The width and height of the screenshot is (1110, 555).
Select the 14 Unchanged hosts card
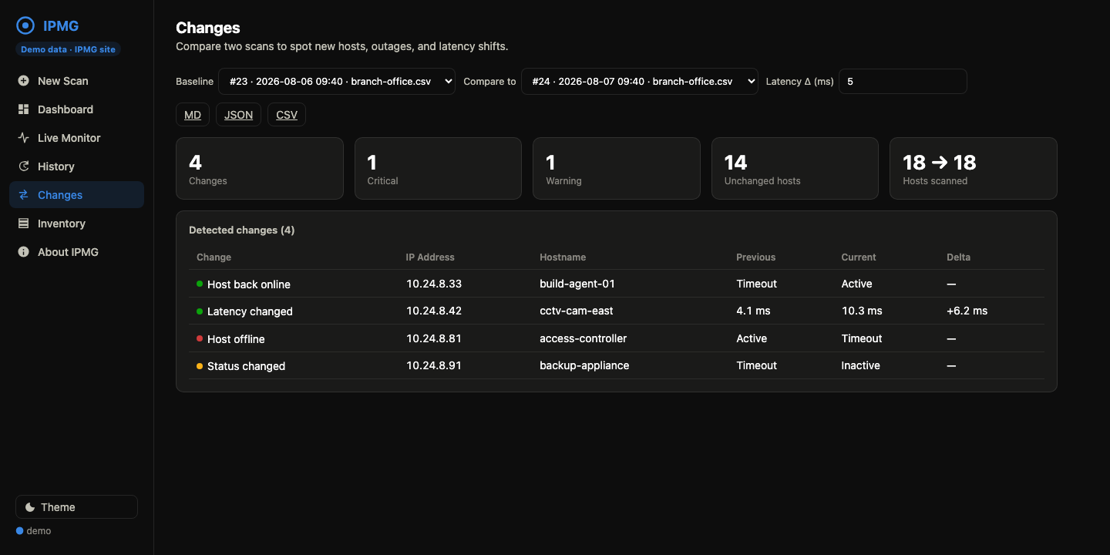click(795, 169)
